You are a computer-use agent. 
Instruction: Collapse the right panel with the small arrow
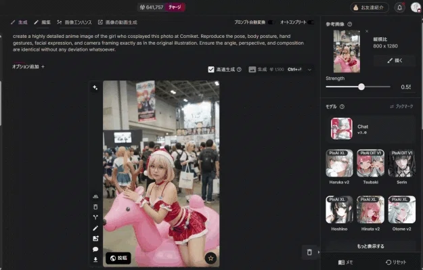[319, 252]
